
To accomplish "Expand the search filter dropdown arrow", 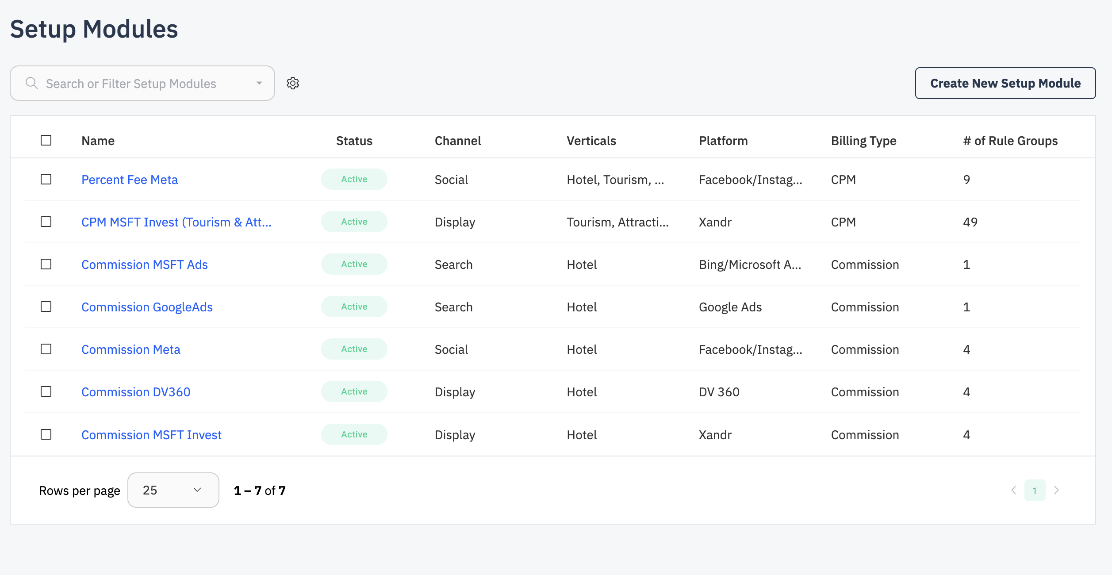I will coord(259,83).
